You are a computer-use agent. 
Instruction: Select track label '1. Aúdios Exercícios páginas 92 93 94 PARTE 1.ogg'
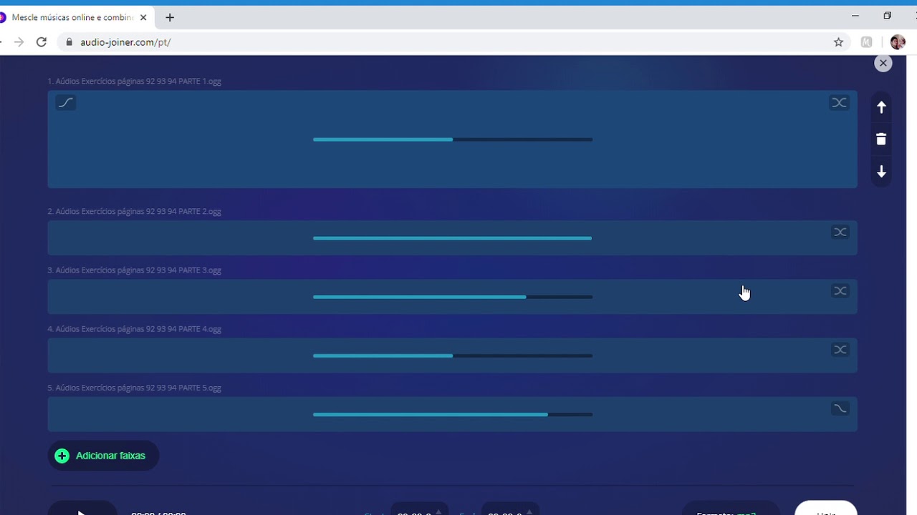pyautogui.click(x=135, y=82)
